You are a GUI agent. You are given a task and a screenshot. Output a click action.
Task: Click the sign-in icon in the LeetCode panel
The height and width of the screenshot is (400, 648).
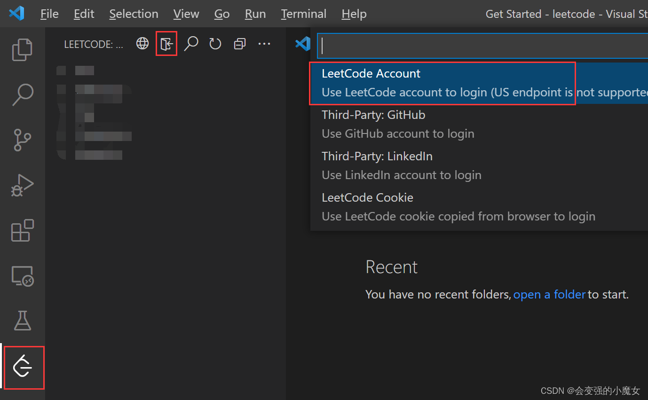(166, 43)
